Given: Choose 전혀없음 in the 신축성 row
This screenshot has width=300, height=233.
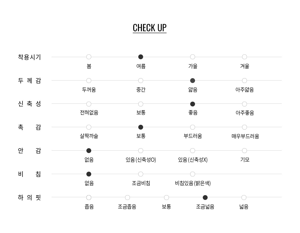Looking at the screenshot, I should click(x=89, y=104).
